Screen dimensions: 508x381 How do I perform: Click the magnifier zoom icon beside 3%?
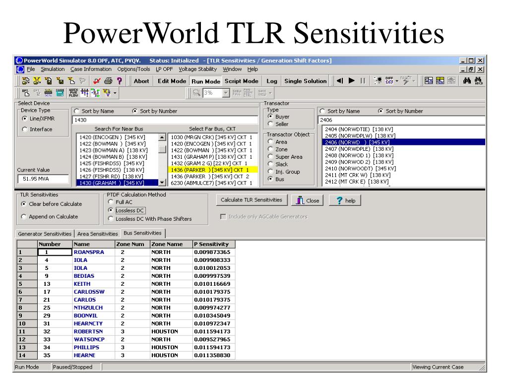(196, 93)
